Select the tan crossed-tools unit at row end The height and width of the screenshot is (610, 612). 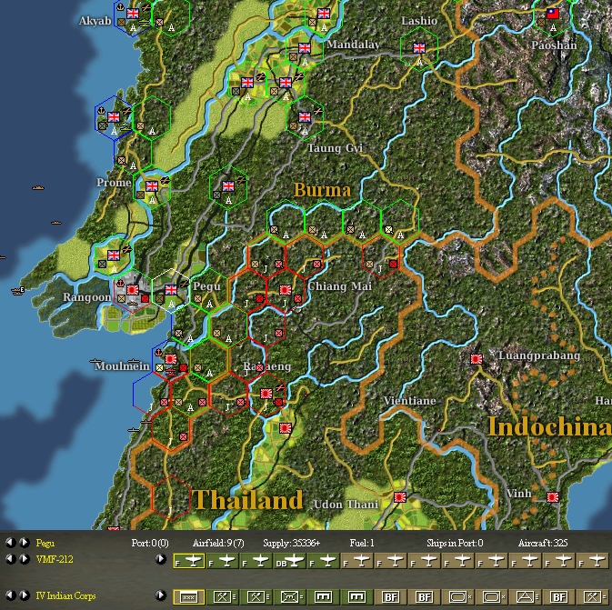(x=594, y=596)
